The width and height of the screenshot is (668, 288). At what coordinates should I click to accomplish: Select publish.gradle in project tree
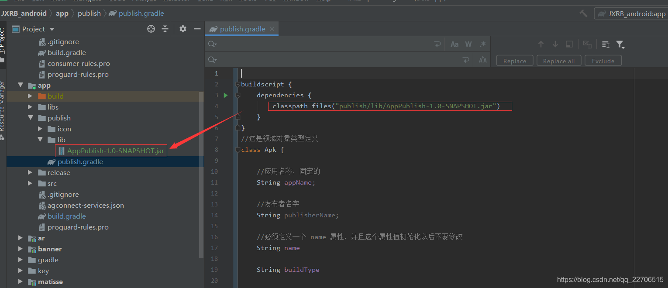(x=80, y=161)
